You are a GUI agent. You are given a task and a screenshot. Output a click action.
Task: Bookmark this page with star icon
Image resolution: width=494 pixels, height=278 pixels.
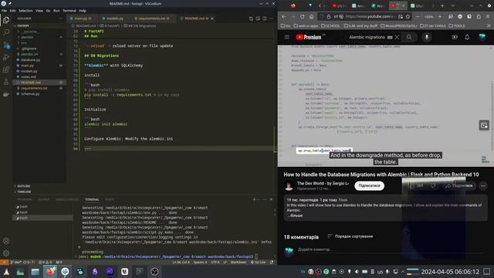pyautogui.click(x=408, y=16)
